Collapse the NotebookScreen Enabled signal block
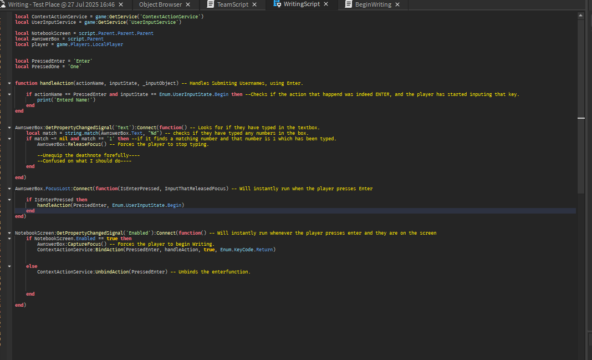The image size is (592, 360). click(x=8, y=232)
